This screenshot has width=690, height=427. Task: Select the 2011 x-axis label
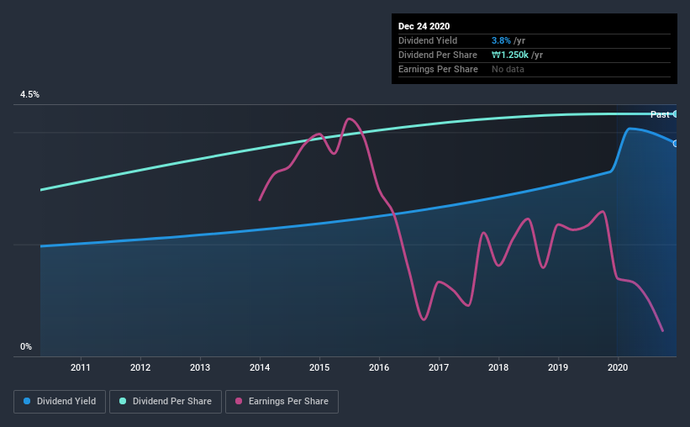81,367
